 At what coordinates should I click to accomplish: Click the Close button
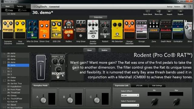(89, 50)
